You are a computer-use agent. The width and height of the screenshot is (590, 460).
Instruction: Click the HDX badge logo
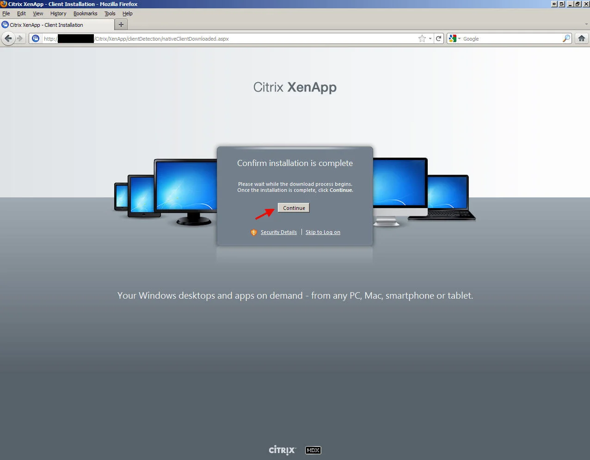coord(313,450)
